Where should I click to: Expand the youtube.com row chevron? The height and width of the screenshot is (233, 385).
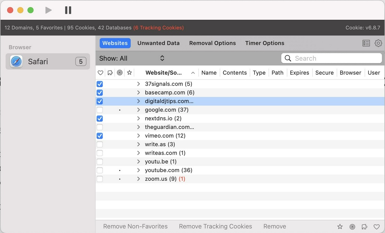138,170
